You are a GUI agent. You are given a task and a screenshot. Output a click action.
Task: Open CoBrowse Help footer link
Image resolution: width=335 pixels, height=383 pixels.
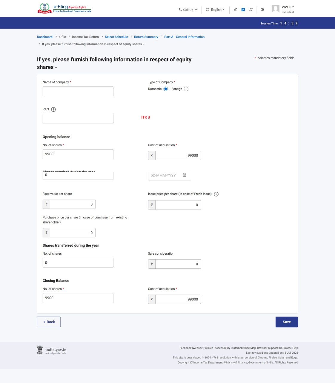[288, 348]
